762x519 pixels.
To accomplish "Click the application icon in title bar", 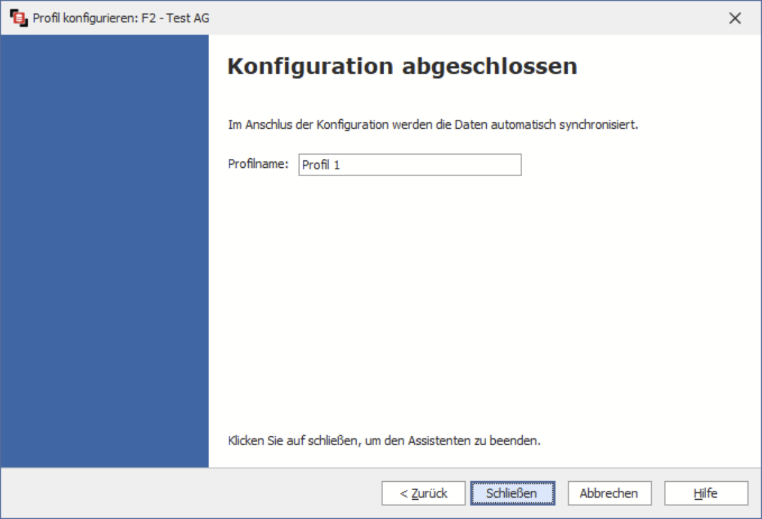I will click(x=19, y=18).
